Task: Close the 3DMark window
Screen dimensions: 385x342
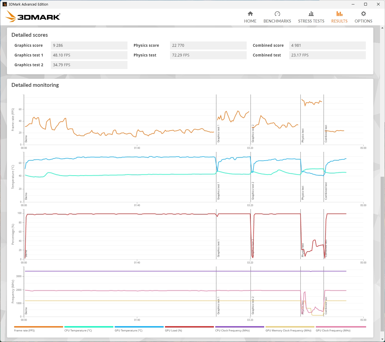Action: coord(378,4)
